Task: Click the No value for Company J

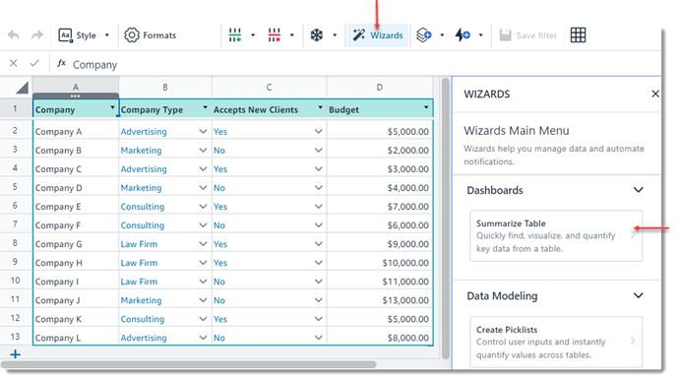Action: [x=219, y=300]
